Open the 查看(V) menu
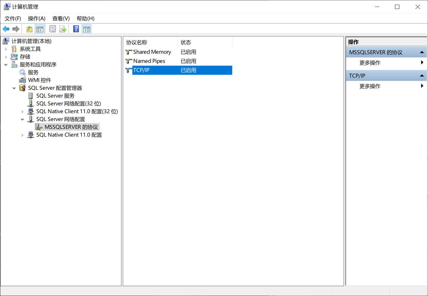 61,19
